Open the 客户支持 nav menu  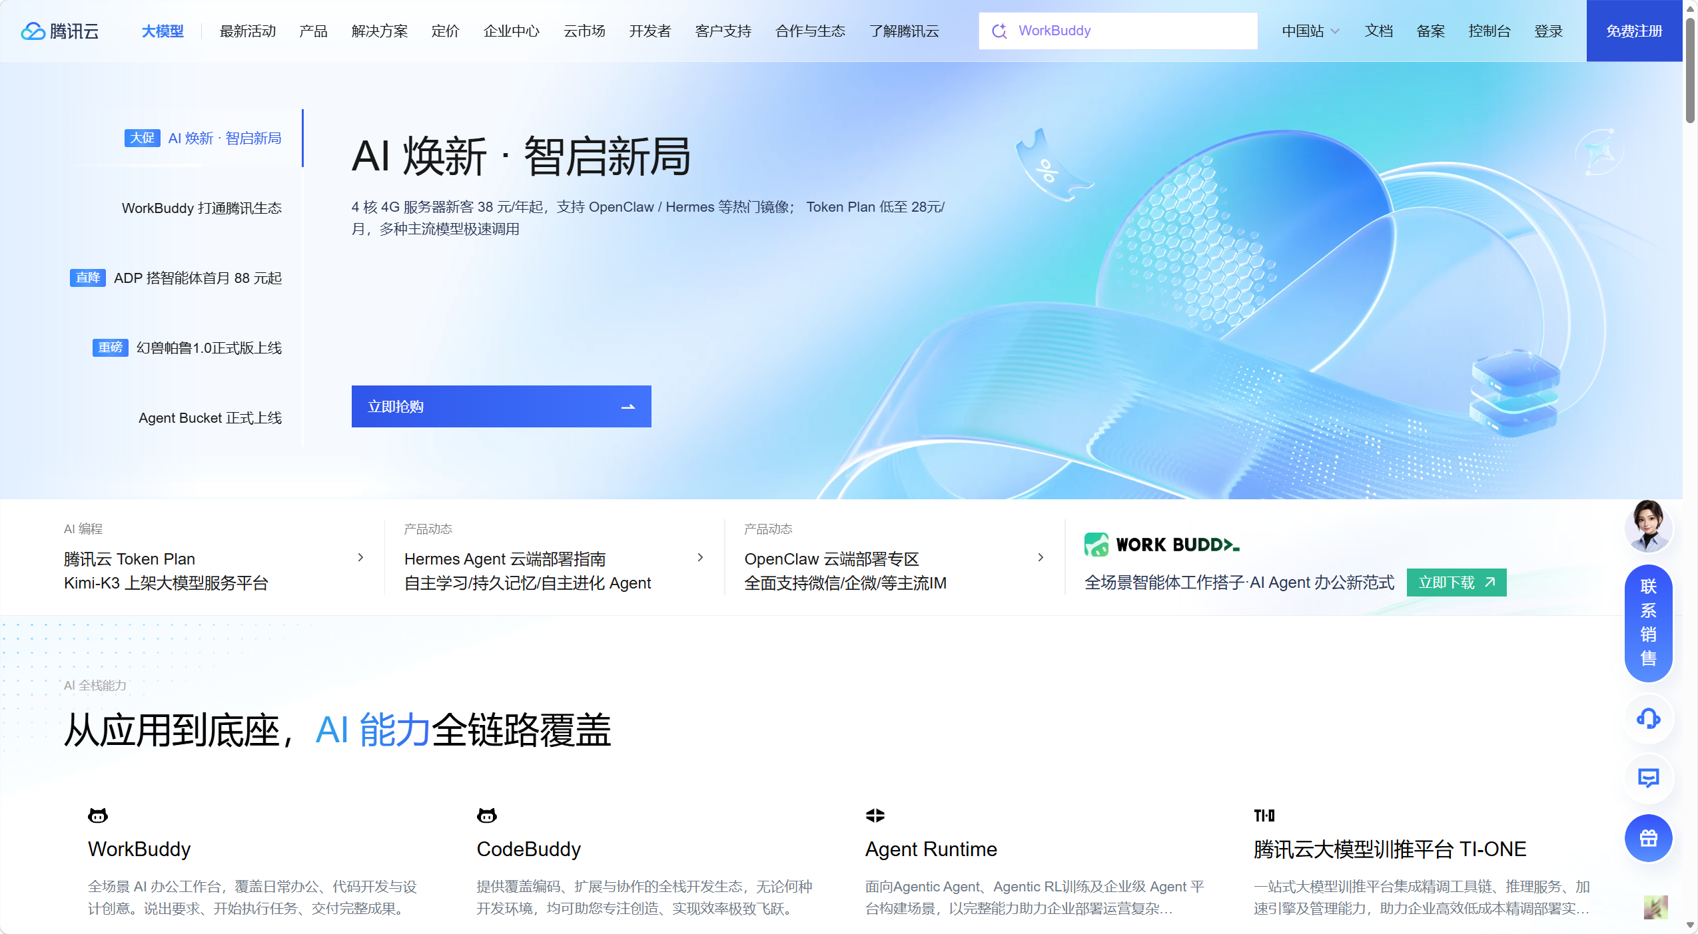pos(723,31)
